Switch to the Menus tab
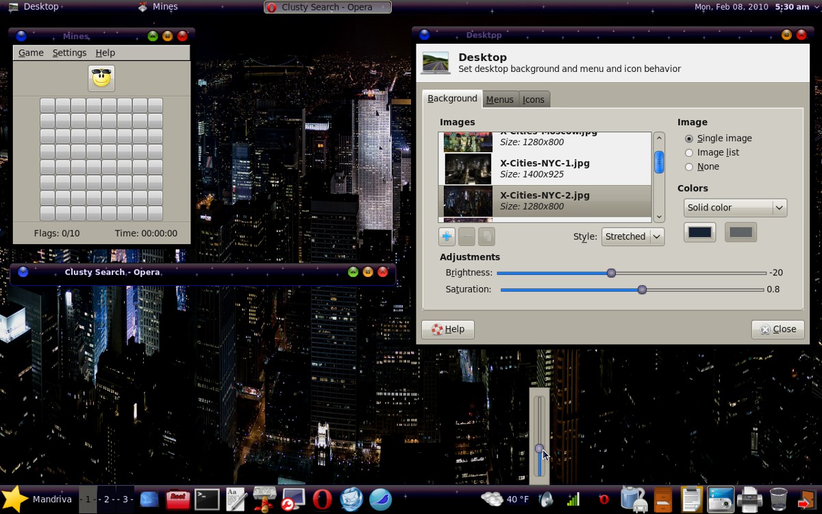The width and height of the screenshot is (822, 514). point(500,99)
